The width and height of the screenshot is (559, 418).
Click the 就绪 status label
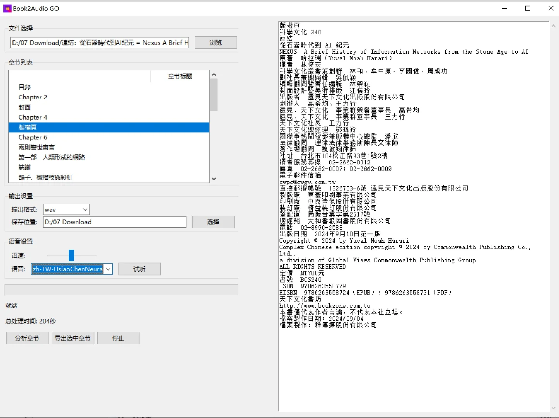[12, 306]
